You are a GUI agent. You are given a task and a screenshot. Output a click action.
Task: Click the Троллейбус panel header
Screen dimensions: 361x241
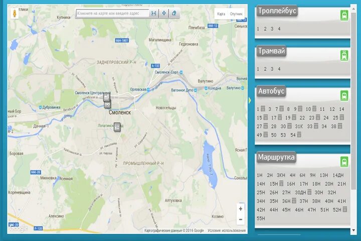click(277, 11)
